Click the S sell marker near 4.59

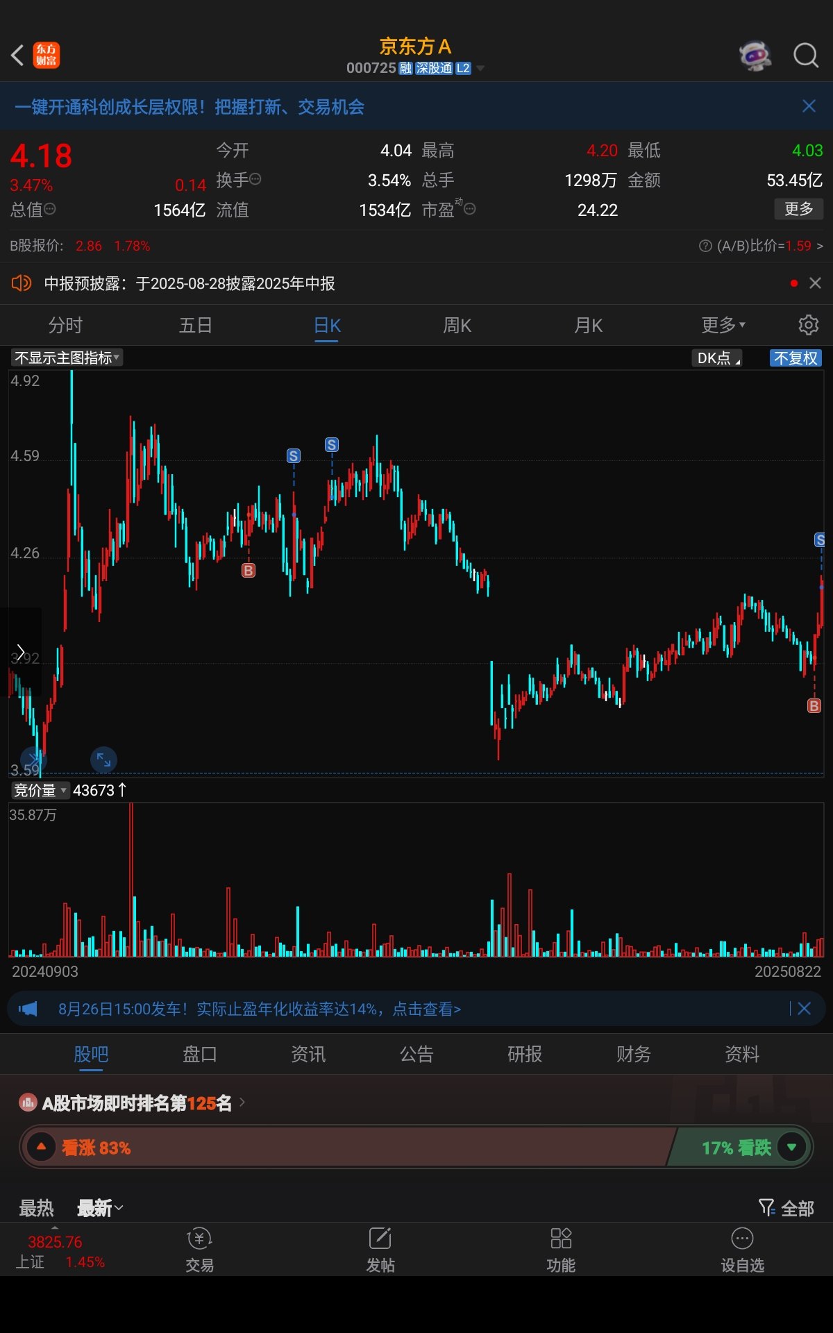pos(294,455)
